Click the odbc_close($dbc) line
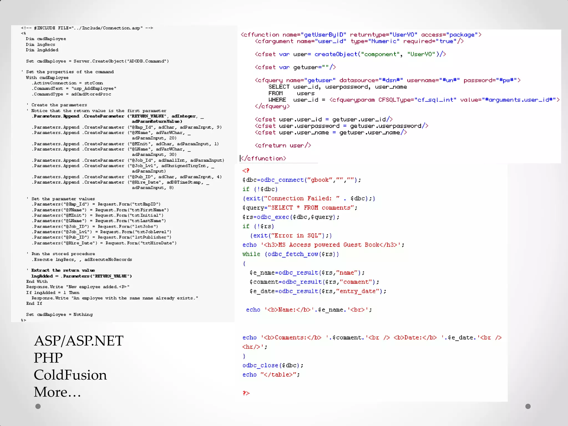This screenshot has width=568, height=426. (273, 365)
